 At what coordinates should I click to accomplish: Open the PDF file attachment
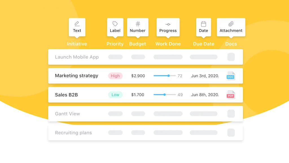pyautogui.click(x=231, y=95)
